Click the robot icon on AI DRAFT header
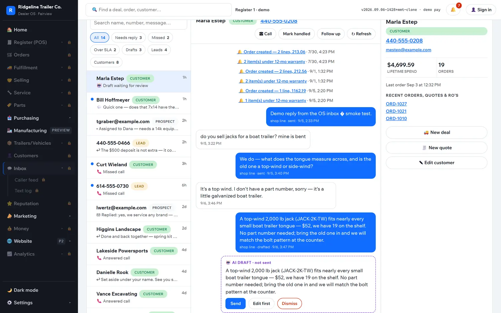 tap(228, 263)
